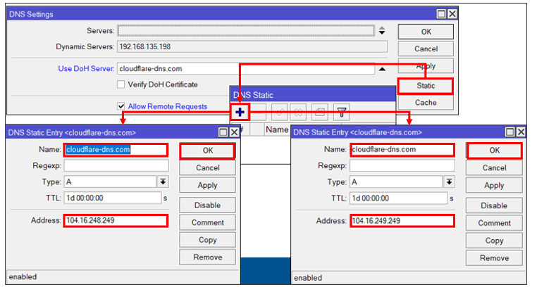The height and width of the screenshot is (287, 537).
Task: Click the Servers up/down stepper arrows
Action: click(x=382, y=31)
